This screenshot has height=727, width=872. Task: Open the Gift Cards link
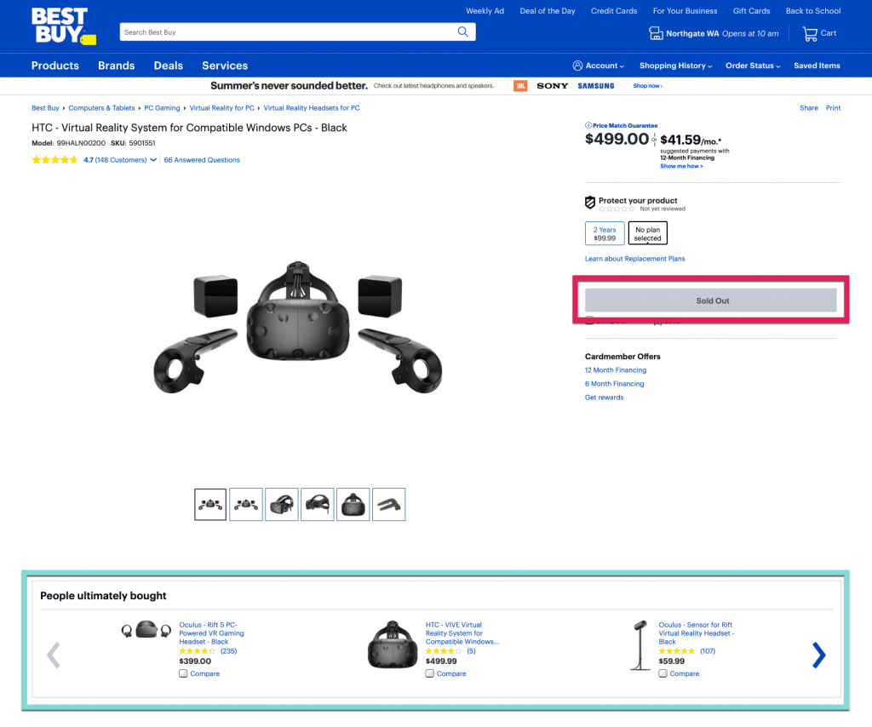click(751, 11)
